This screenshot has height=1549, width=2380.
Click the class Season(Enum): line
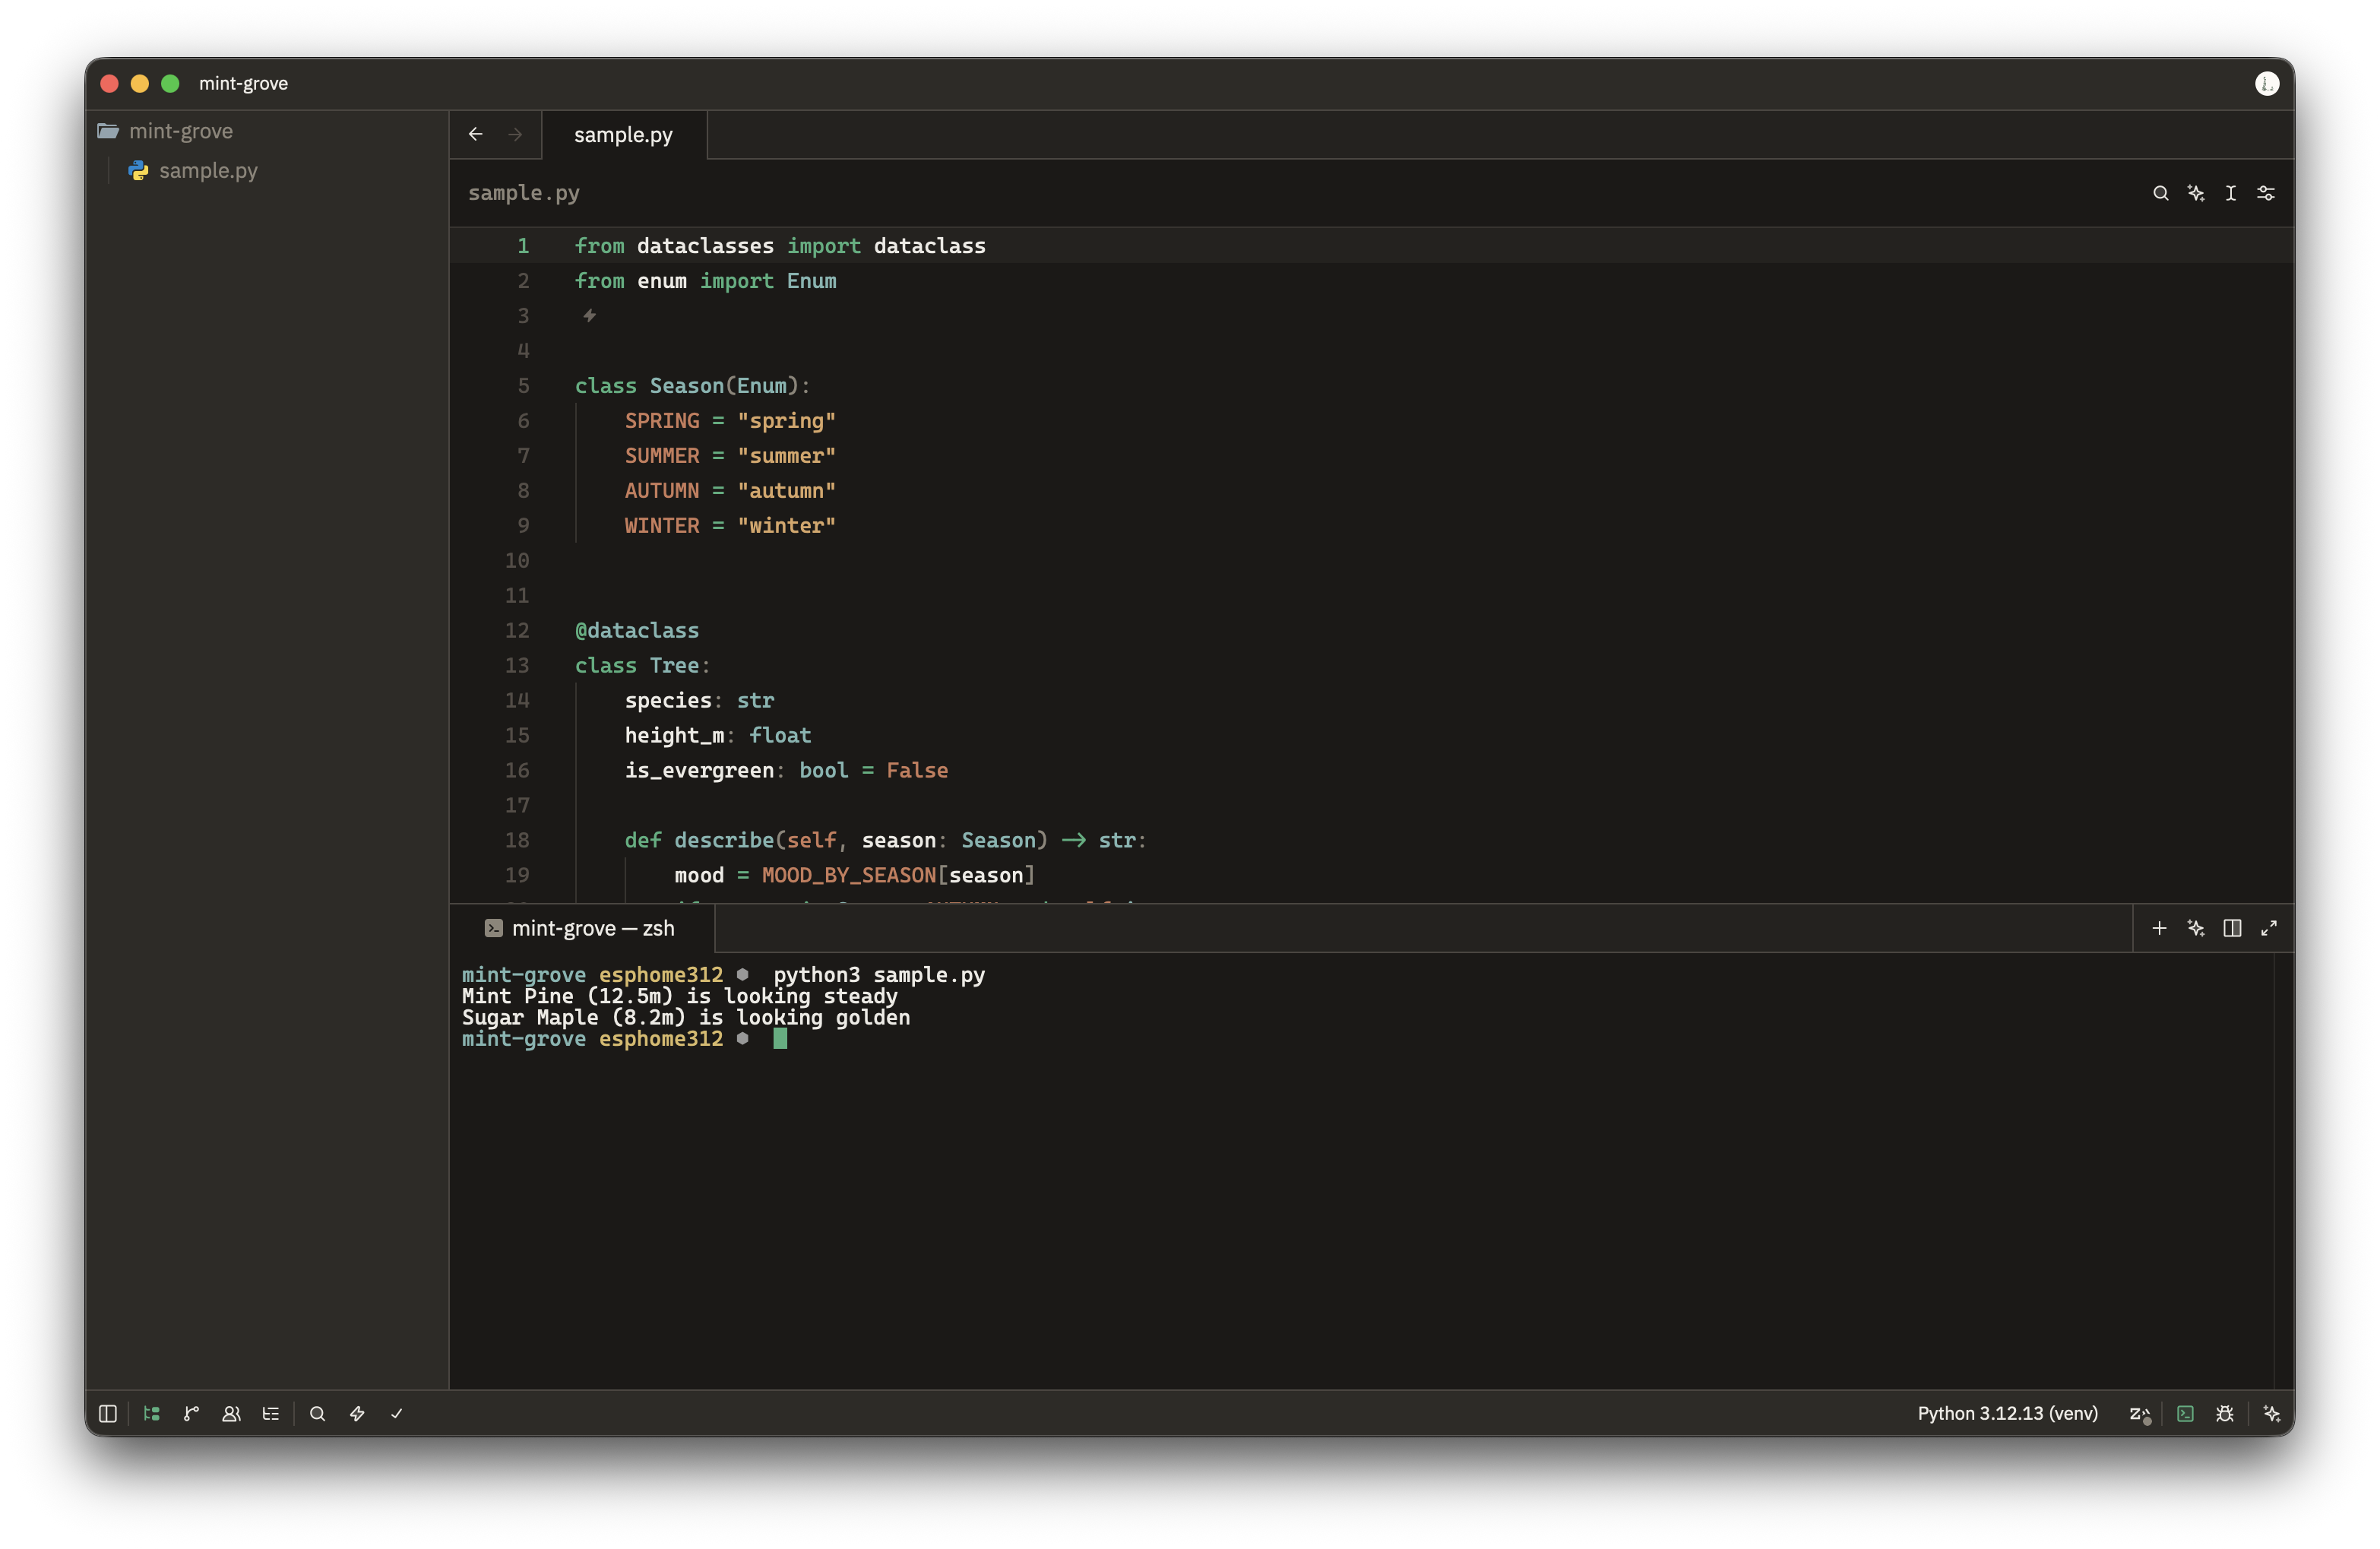tap(692, 386)
